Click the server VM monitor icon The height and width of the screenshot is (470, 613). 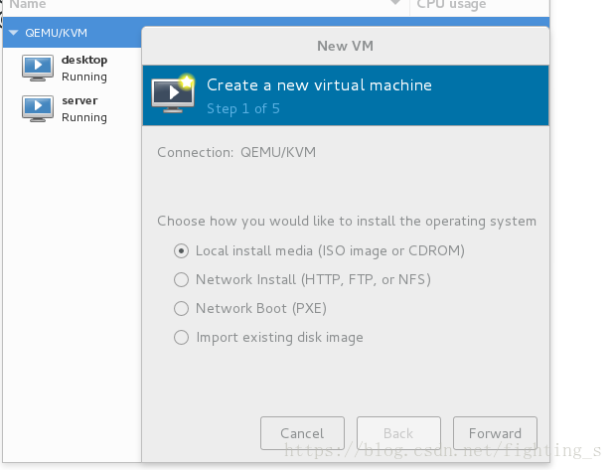point(38,108)
